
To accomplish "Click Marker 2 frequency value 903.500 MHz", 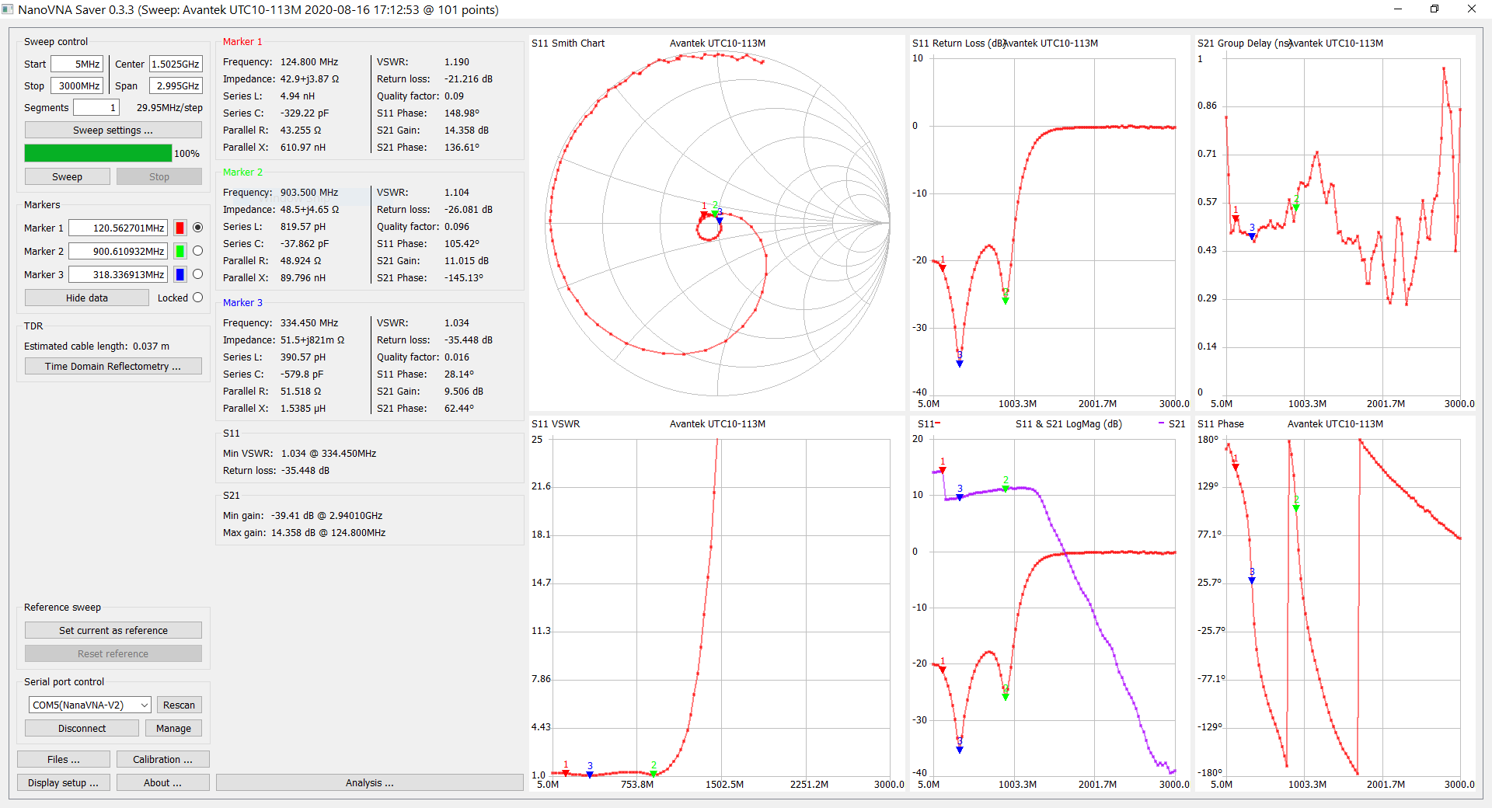I will (309, 192).
